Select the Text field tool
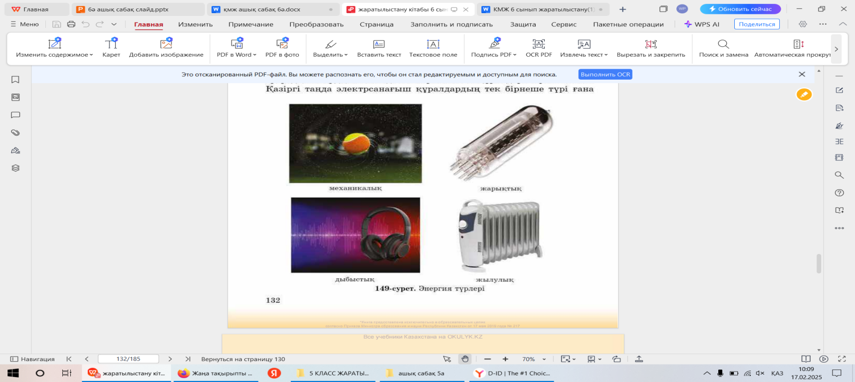 (433, 48)
